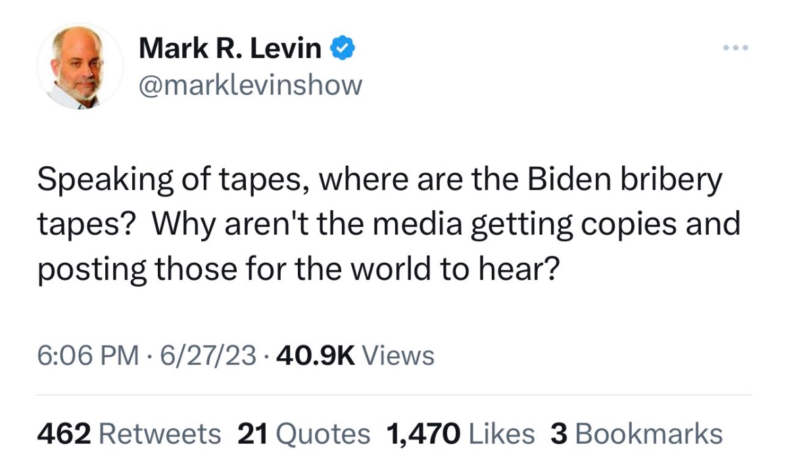789x462 pixels.
Task: Open the Likes list label
Action: [x=500, y=434]
